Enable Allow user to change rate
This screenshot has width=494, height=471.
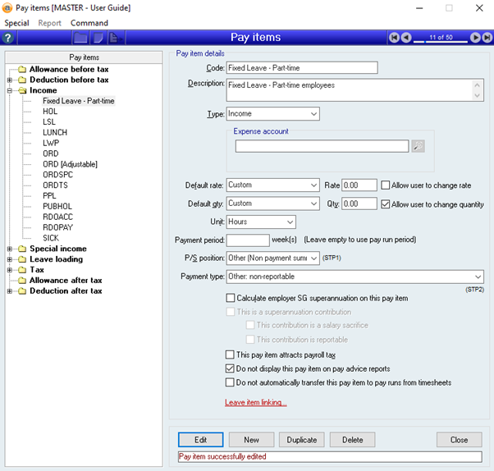click(386, 185)
